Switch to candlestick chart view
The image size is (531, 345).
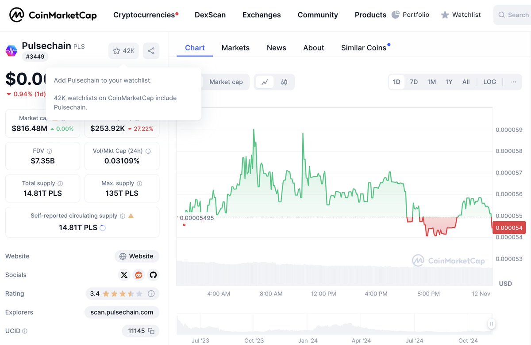[284, 82]
